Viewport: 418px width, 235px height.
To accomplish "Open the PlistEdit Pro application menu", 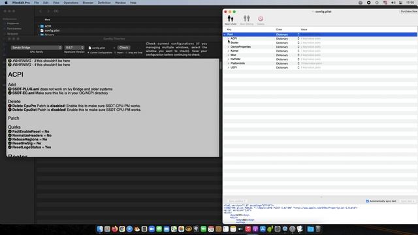I will (x=21, y=3).
